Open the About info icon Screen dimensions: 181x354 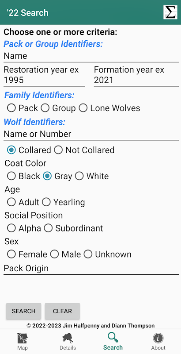click(158, 339)
